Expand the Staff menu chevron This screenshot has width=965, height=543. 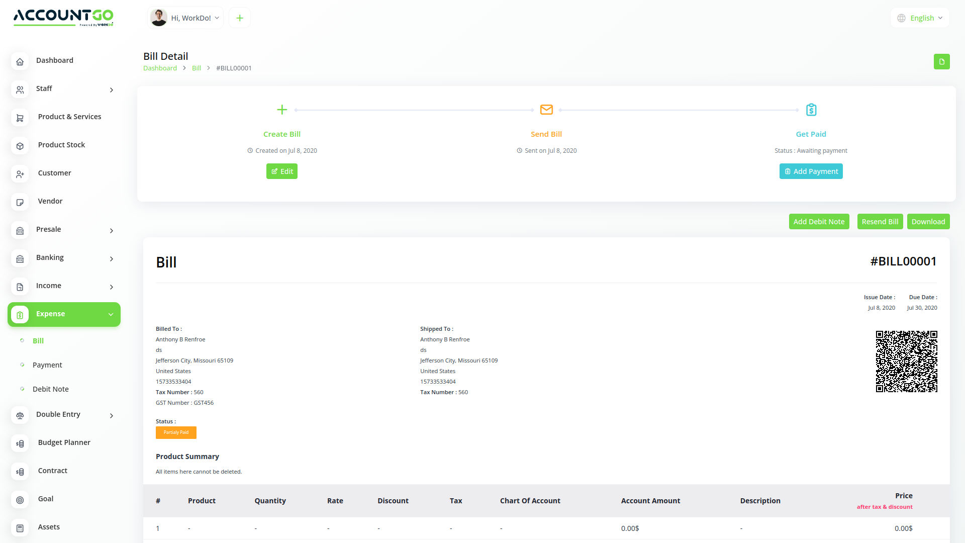(112, 90)
